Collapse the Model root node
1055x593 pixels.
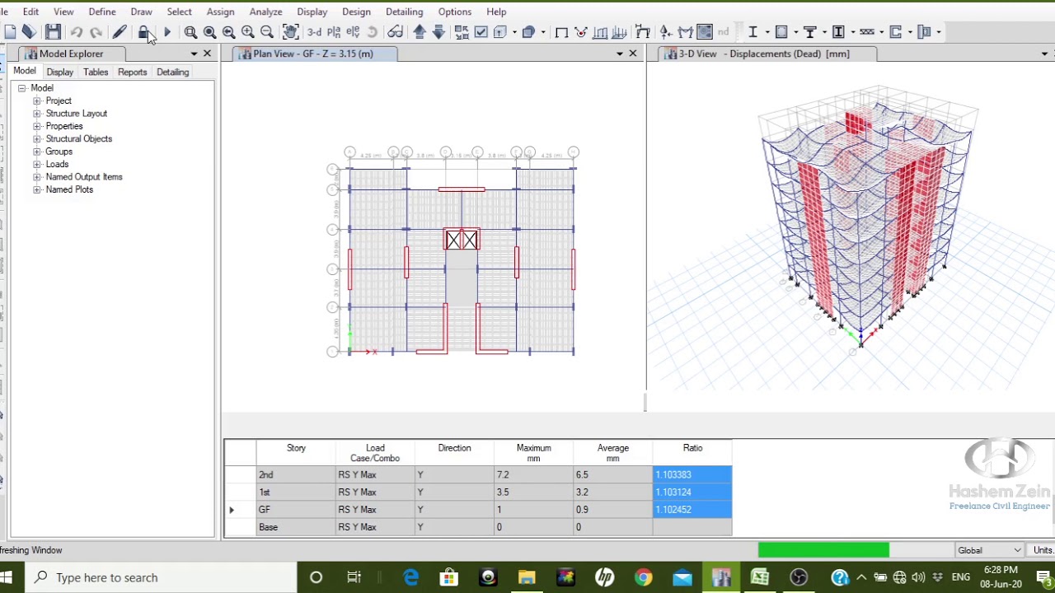22,88
